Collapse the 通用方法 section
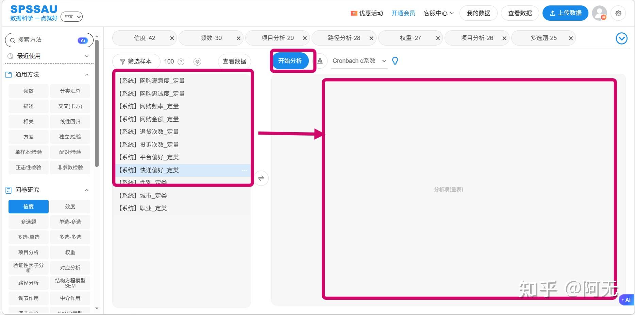 click(87, 74)
